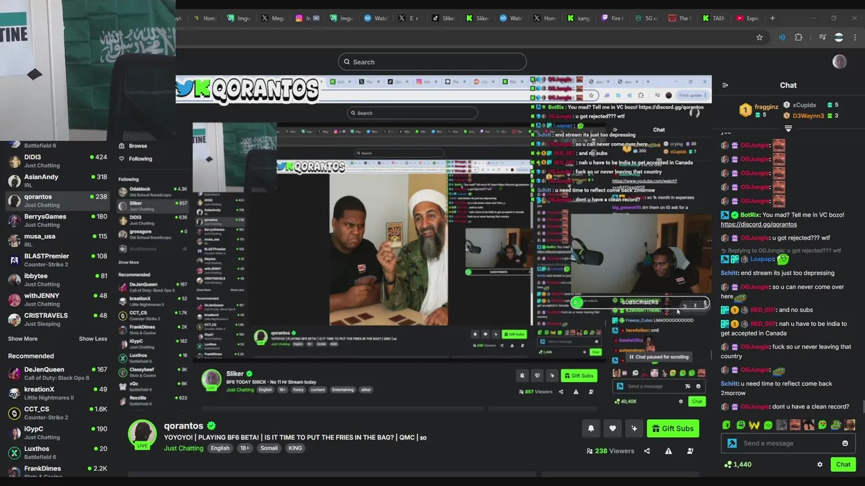
Task: Click the sparkle subscribe icon
Action: (634, 429)
